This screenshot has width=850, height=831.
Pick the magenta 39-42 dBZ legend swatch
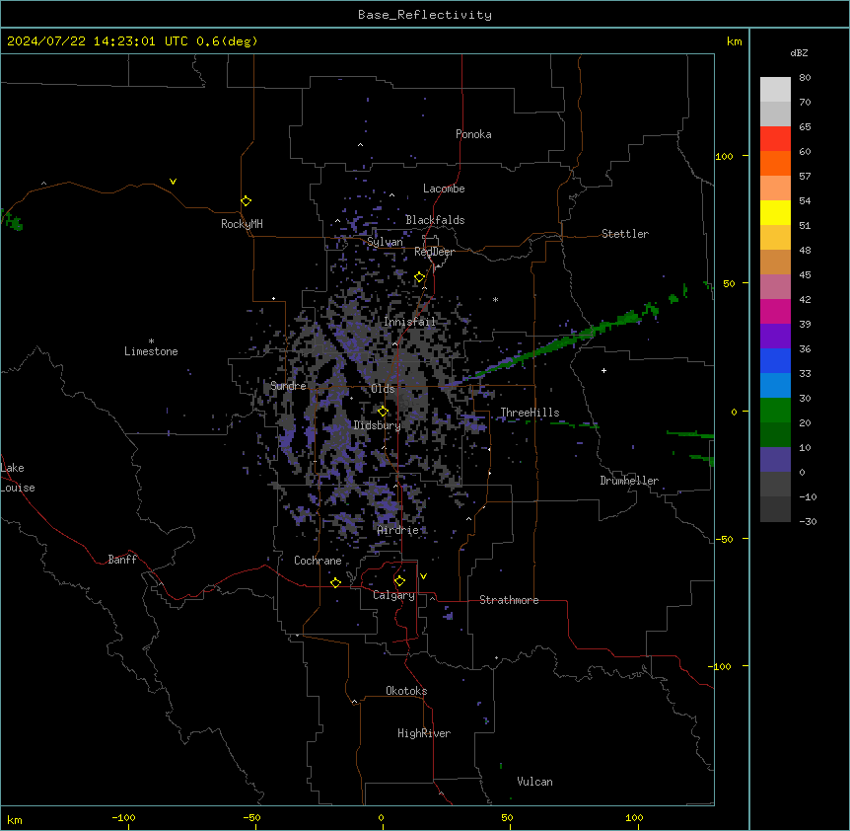point(775,311)
